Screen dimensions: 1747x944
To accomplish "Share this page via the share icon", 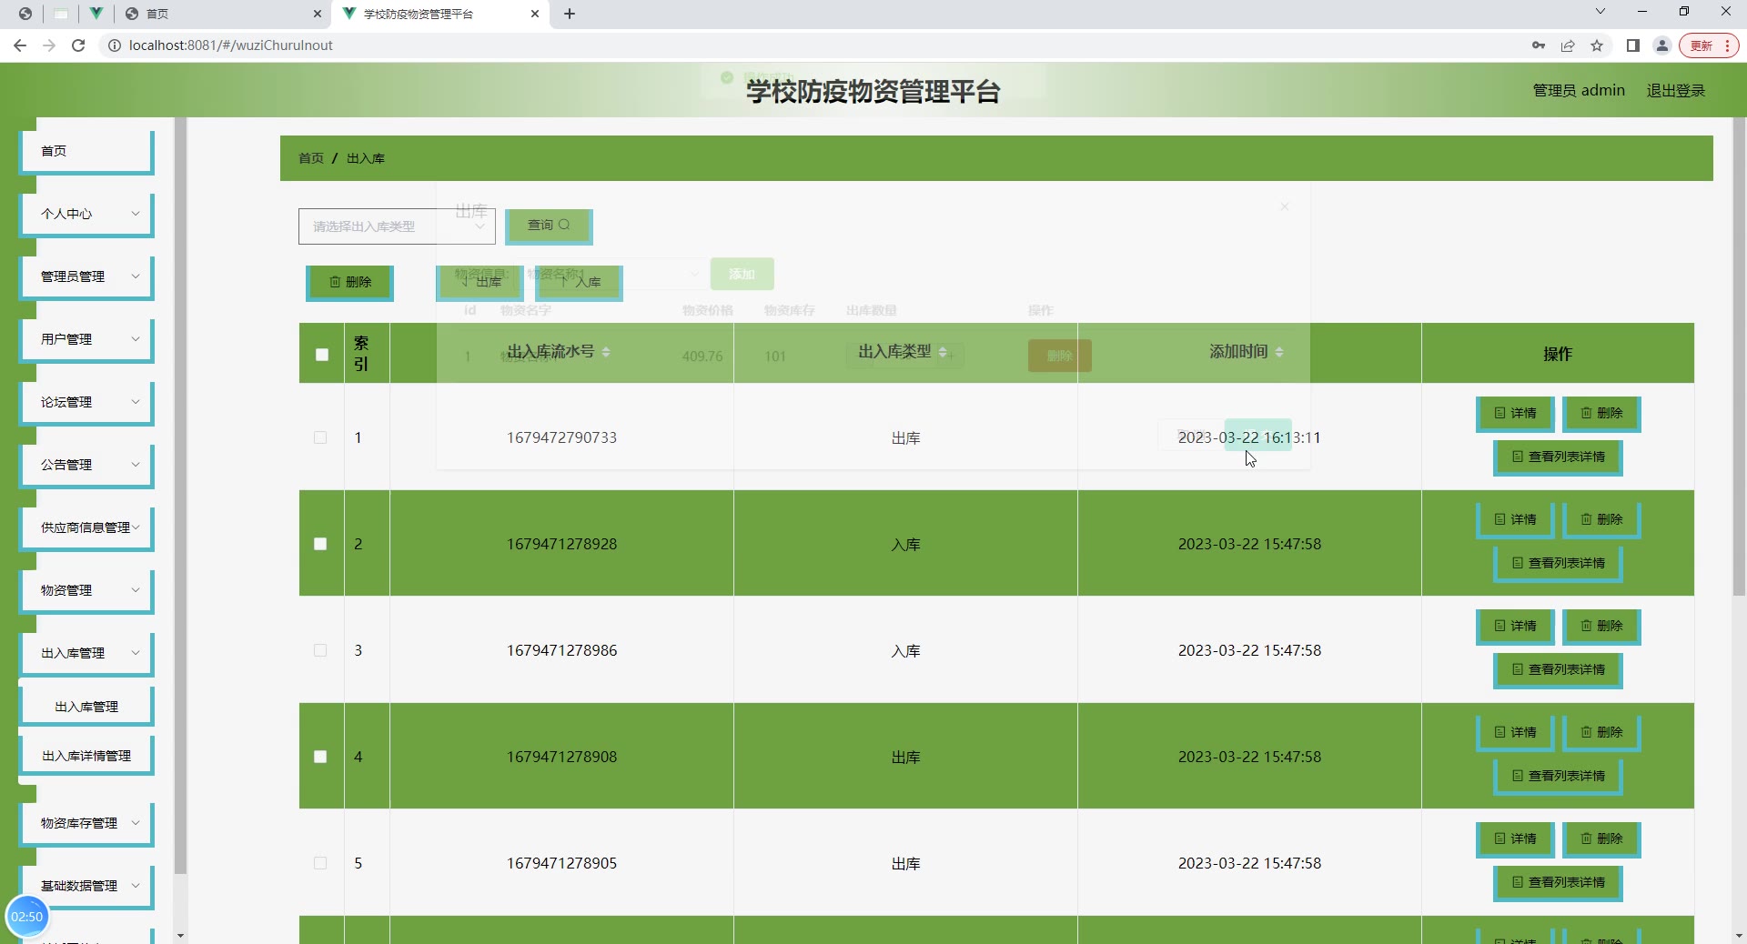I will tap(1568, 45).
